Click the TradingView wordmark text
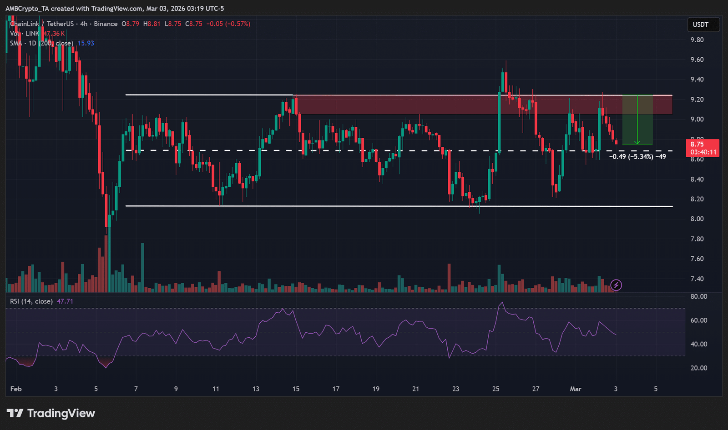 pyautogui.click(x=61, y=413)
